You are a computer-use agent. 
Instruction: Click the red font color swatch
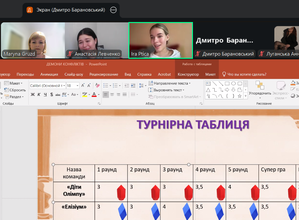(94, 95)
